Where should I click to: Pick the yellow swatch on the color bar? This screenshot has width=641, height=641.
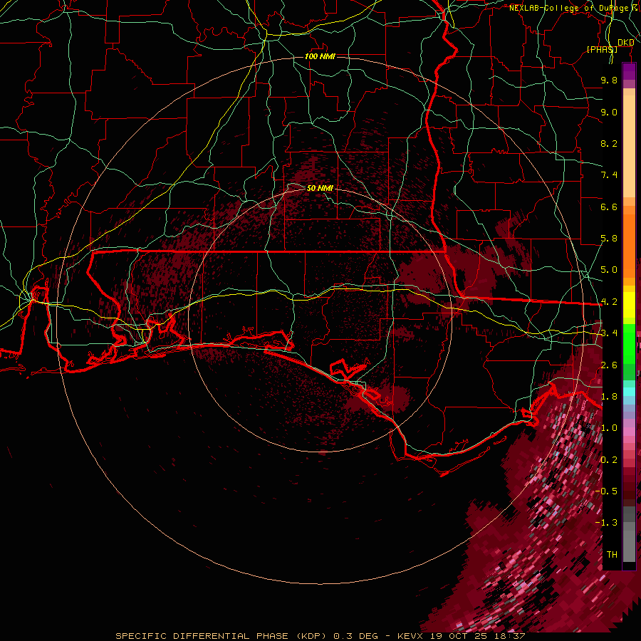coord(629,305)
